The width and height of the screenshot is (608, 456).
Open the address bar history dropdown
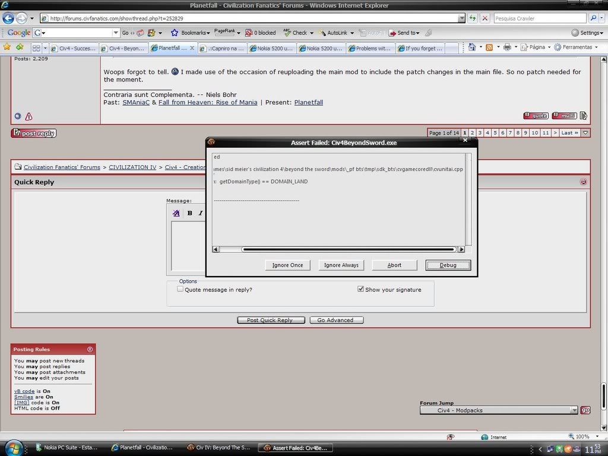pyautogui.click(x=461, y=18)
